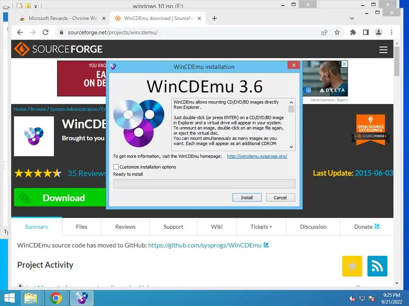409x306 pixels.
Task: Go to the Home breadcrumb
Action: point(20,109)
